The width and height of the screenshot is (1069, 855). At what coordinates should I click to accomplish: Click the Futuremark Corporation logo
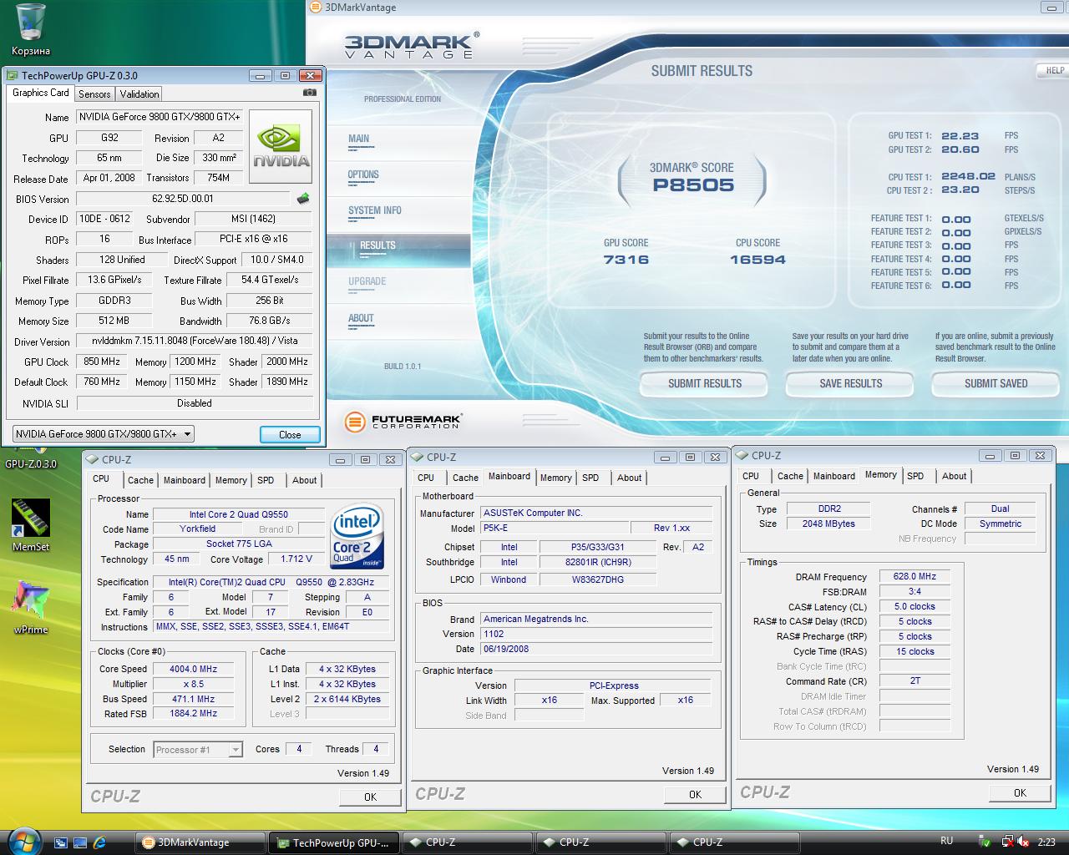tap(404, 422)
